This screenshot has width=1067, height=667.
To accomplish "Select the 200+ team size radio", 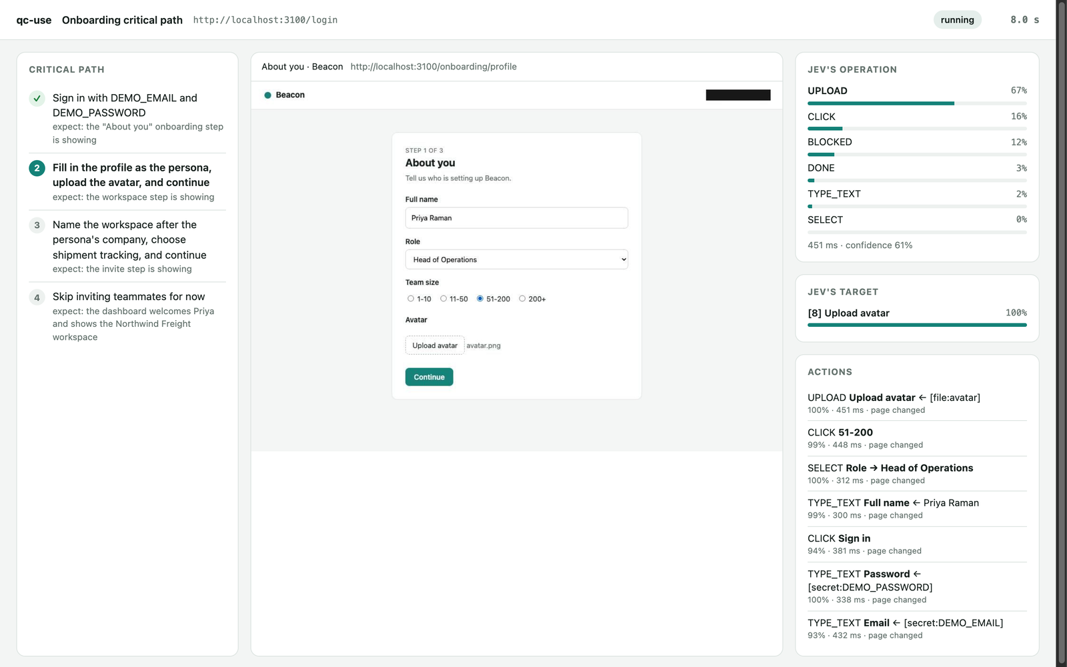I will [x=522, y=299].
